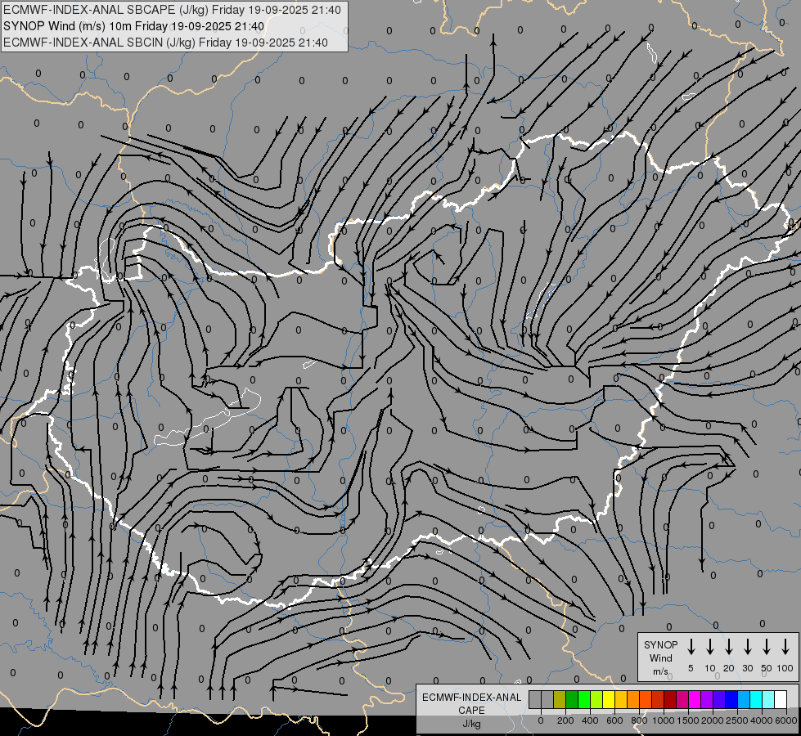Click the '100' speed value in wind legend
This screenshot has width=801, height=736.
(785, 668)
